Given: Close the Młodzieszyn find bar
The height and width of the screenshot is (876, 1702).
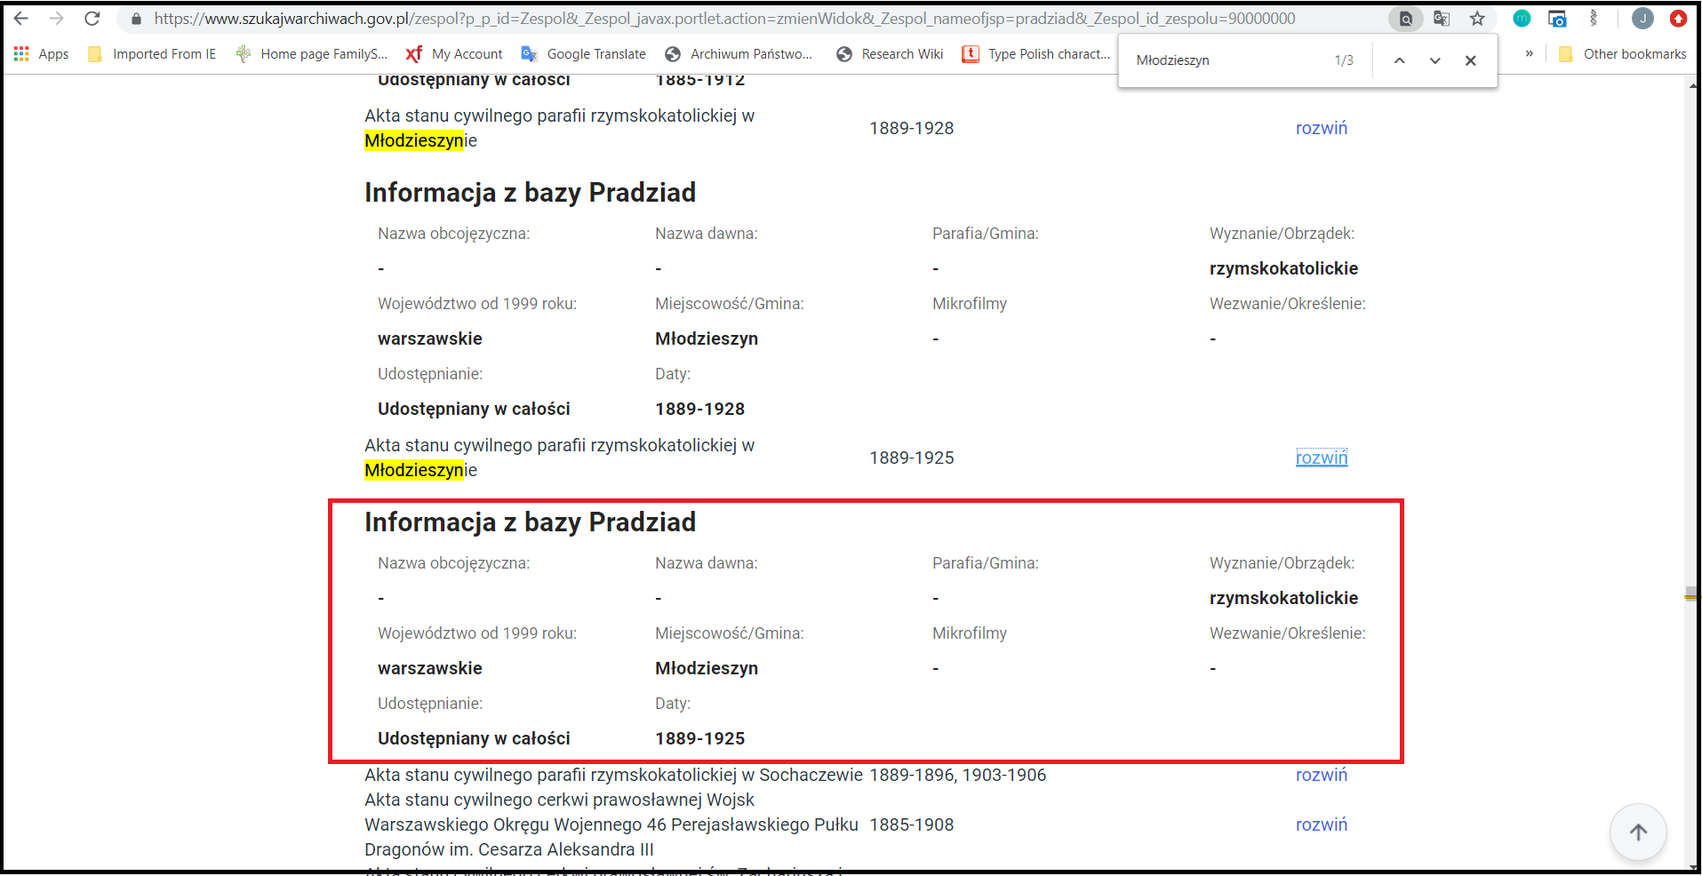Looking at the screenshot, I should (1470, 60).
